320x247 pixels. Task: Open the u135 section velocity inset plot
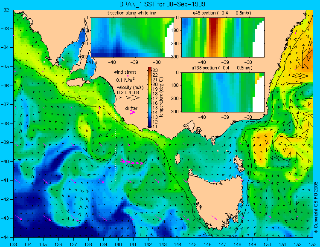tap(223, 92)
